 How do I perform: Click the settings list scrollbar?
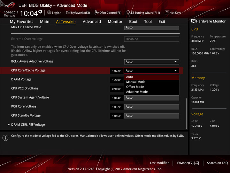pos(186,113)
